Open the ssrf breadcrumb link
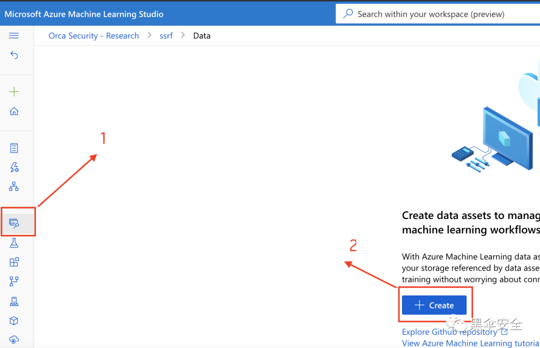The height and width of the screenshot is (348, 540). pyautogui.click(x=166, y=36)
